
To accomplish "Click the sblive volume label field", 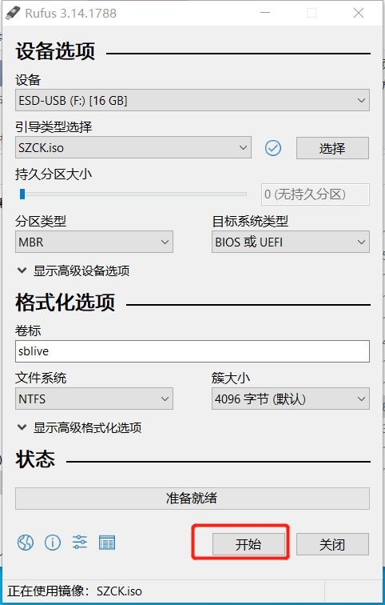I will click(192, 351).
